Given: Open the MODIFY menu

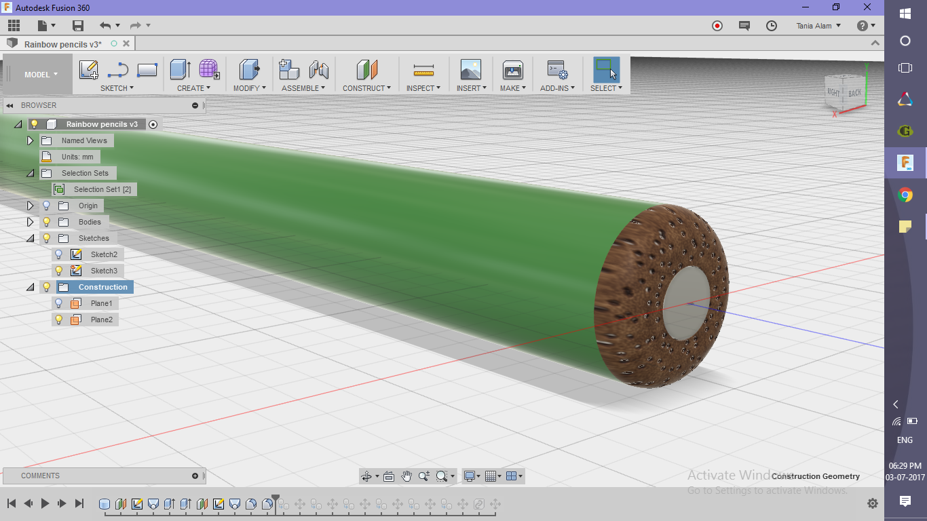Looking at the screenshot, I should [x=250, y=88].
